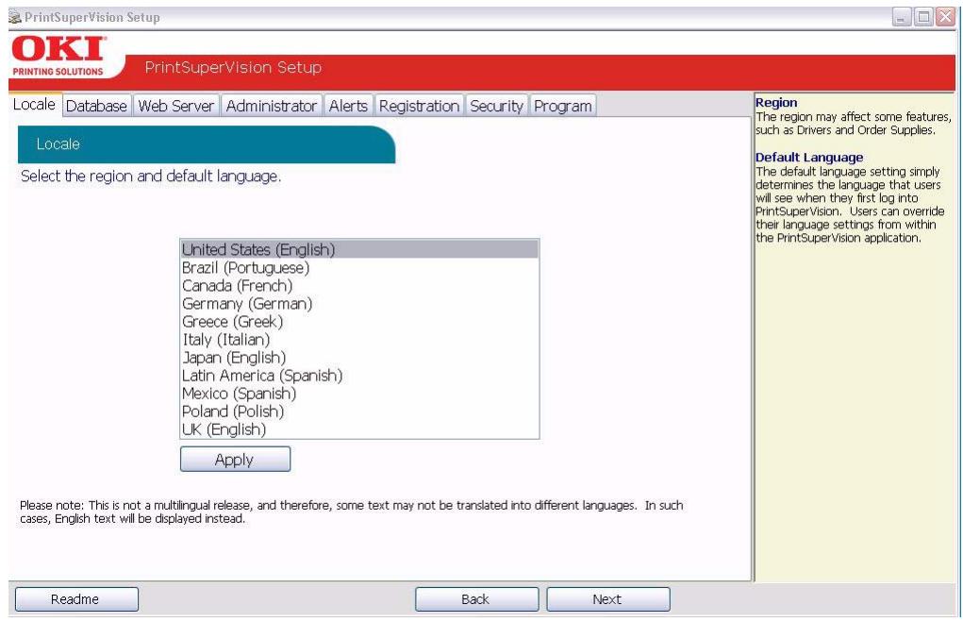Pick Latin America (Spanish) entry
The image size is (963, 622).
pyautogui.click(x=359, y=376)
